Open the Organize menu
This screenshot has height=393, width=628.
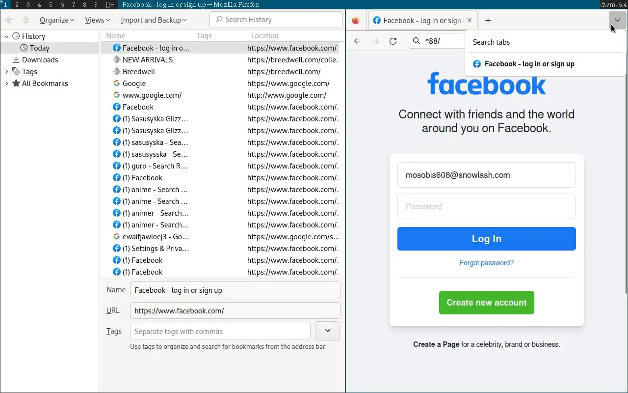(x=57, y=20)
